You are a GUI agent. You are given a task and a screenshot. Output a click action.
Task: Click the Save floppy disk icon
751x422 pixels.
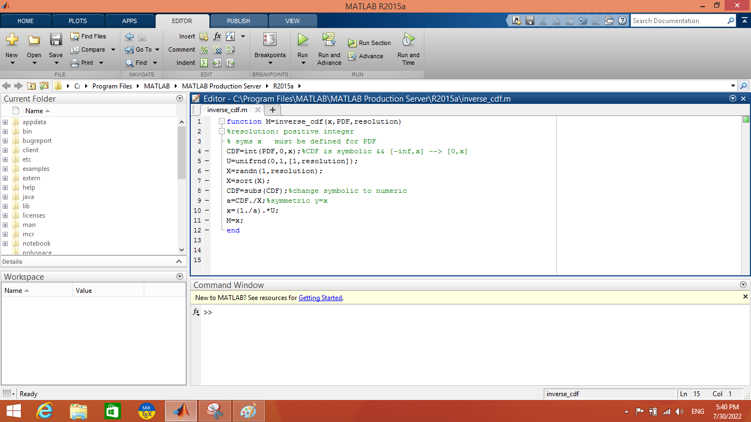56,40
